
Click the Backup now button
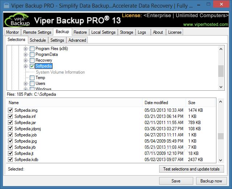pos(211,181)
